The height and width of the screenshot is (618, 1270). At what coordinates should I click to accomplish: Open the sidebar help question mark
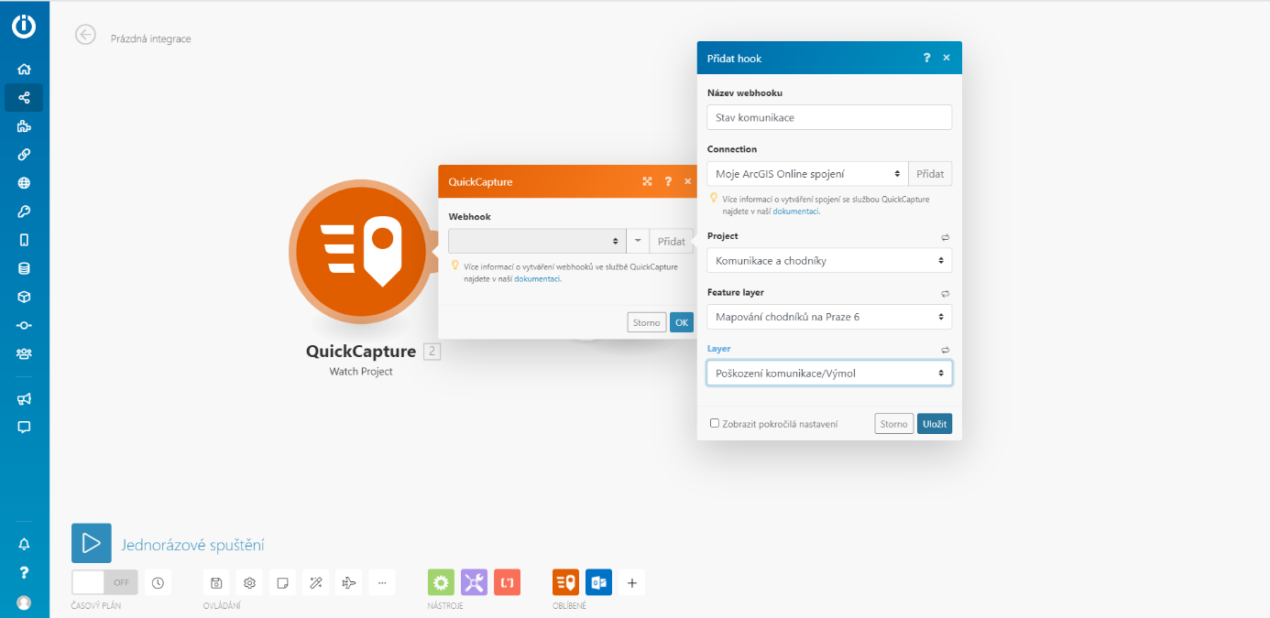pos(25,573)
